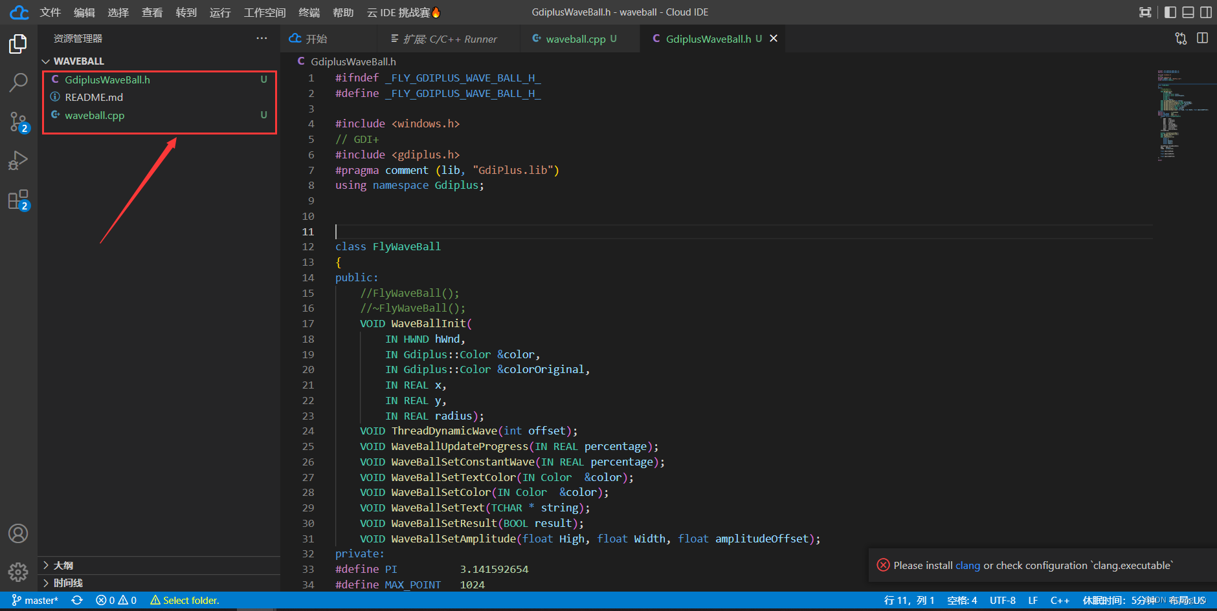
Task: Change indentation via 空格: 4
Action: point(962,601)
